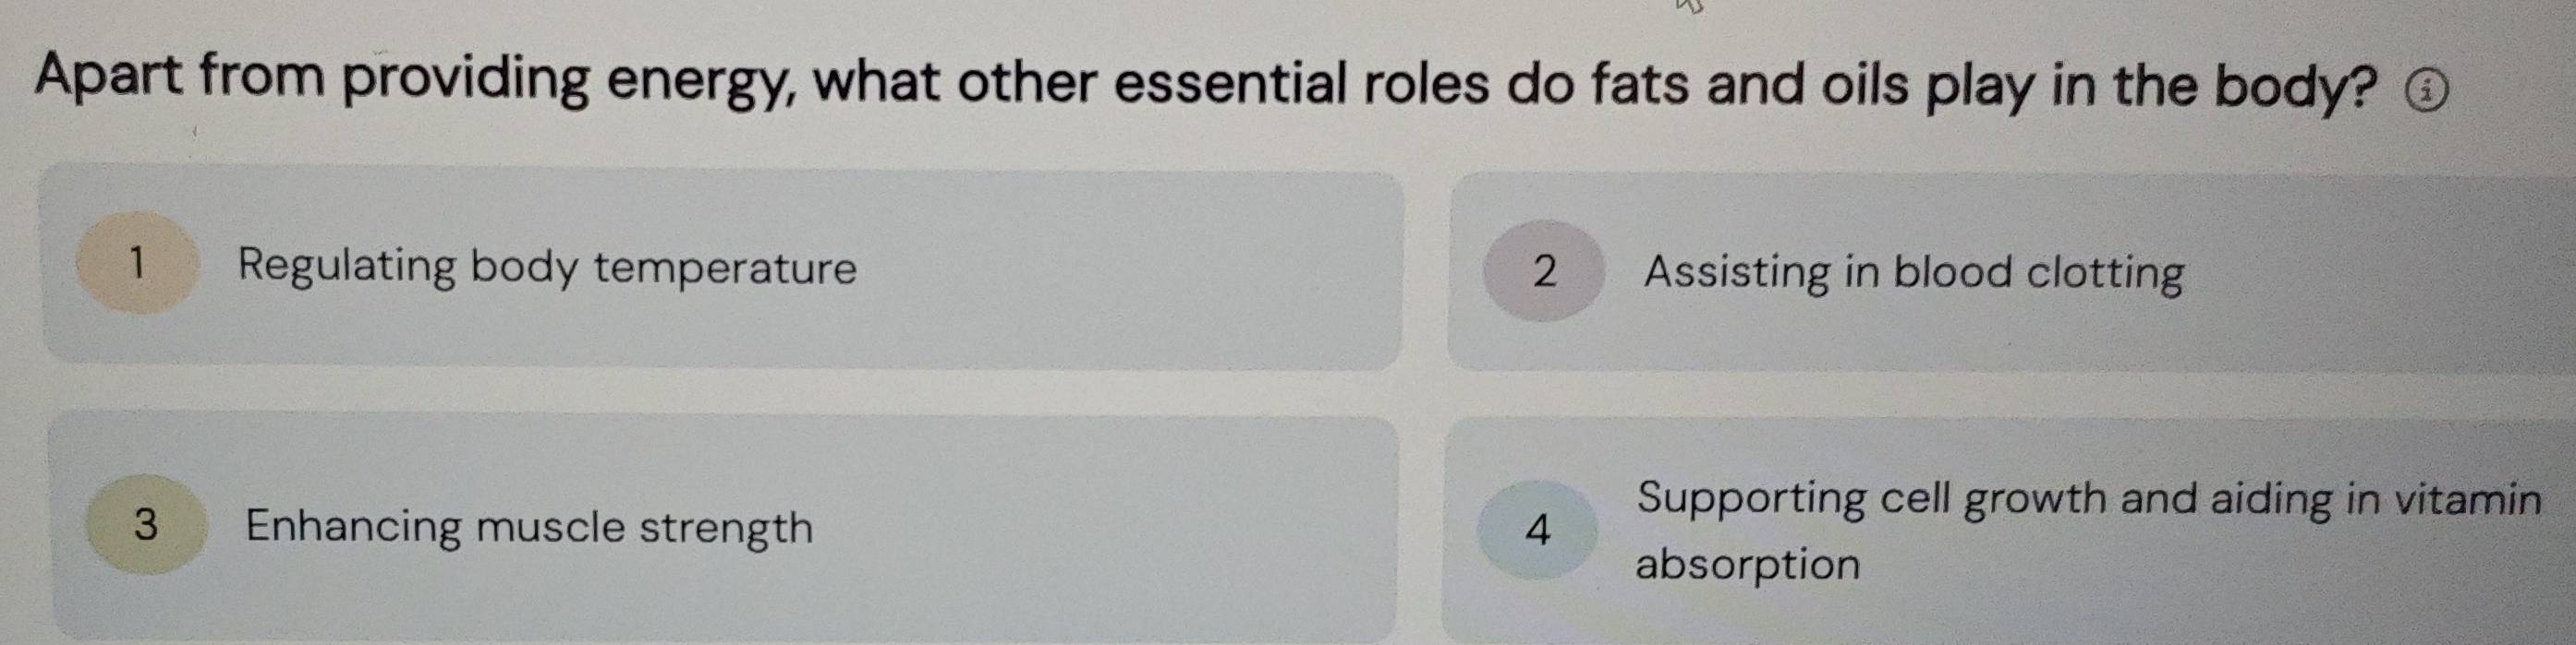This screenshot has height=645, width=2576.
Task: Click the word 'absorption' in option 4
Action: pos(1747,565)
